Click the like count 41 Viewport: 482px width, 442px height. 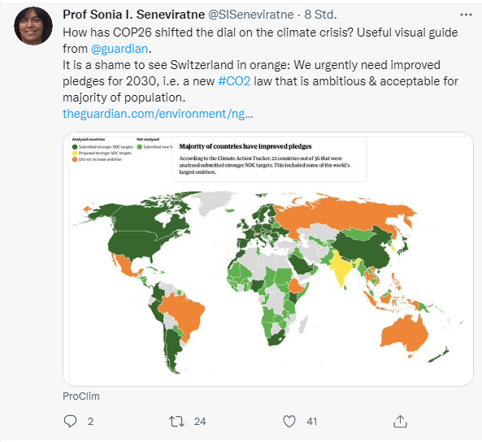tap(311, 422)
